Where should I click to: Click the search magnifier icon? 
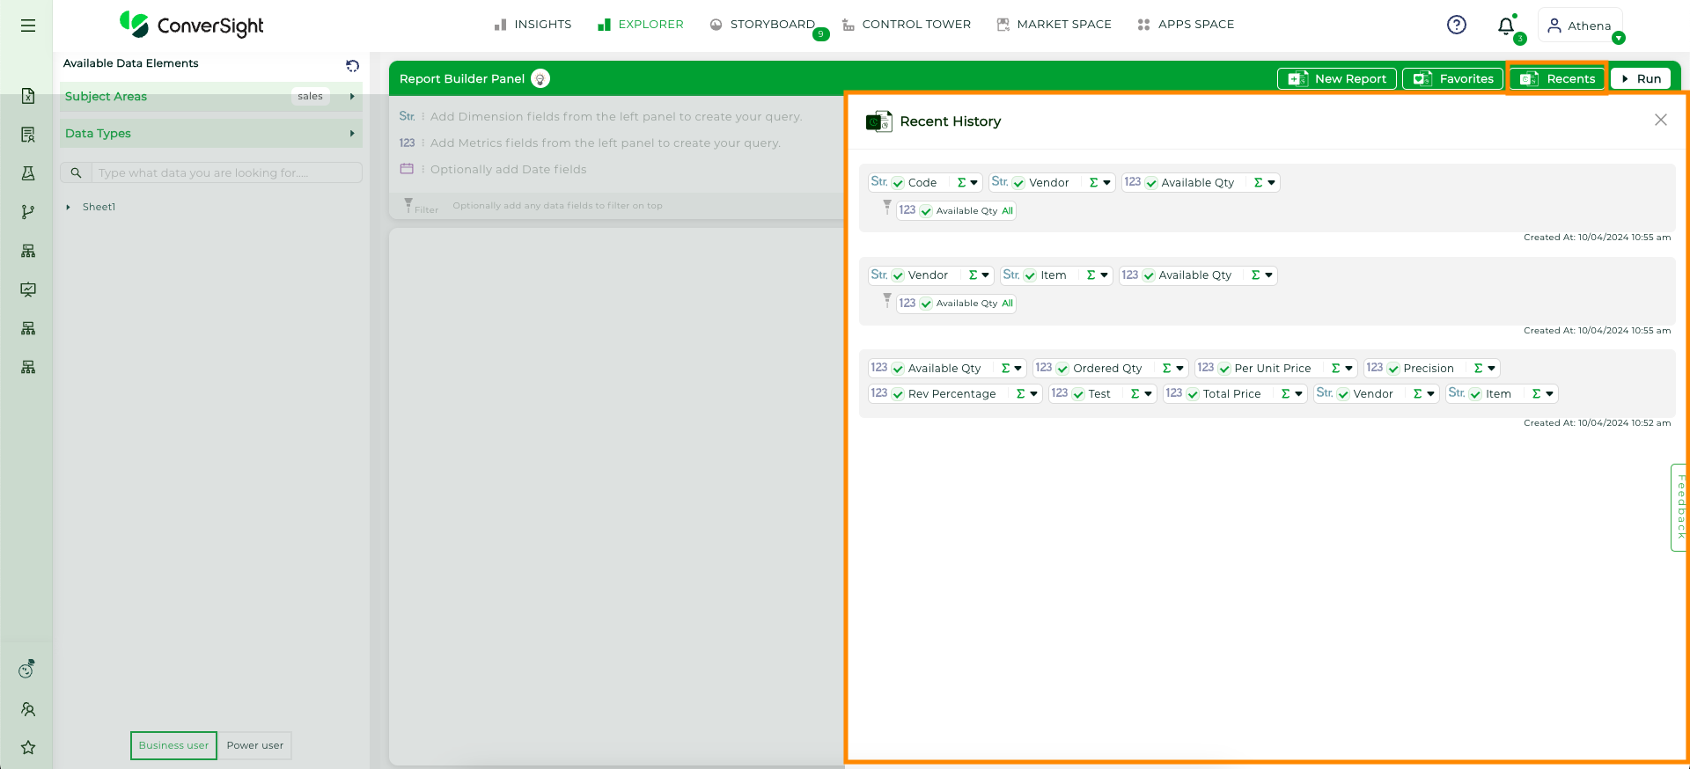pos(76,172)
